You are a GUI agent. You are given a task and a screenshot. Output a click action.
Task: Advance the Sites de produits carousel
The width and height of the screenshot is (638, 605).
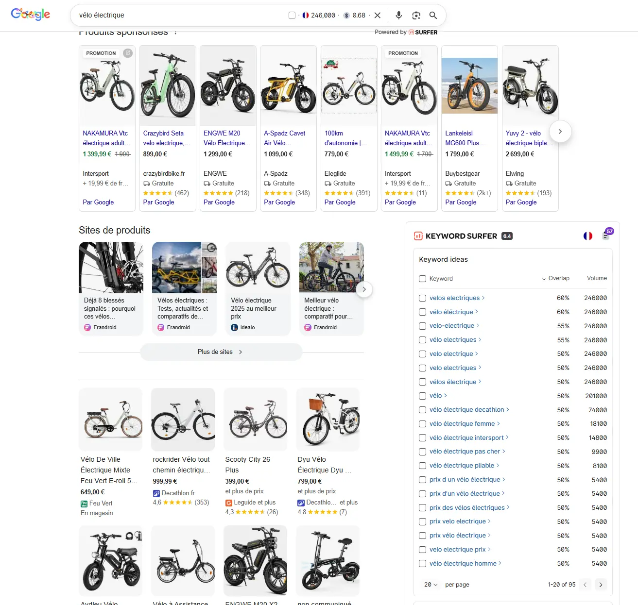pyautogui.click(x=364, y=289)
